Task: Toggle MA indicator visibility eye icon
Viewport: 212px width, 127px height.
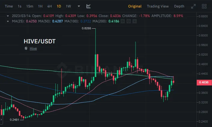Action: [123, 21]
